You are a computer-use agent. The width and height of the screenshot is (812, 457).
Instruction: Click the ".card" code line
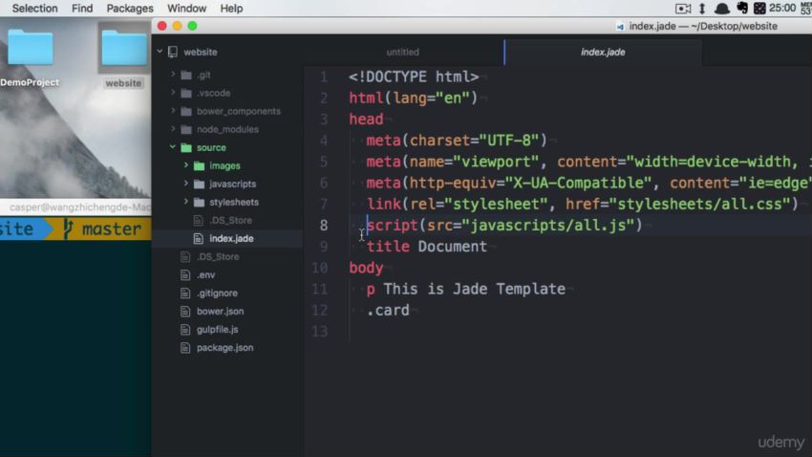(388, 311)
